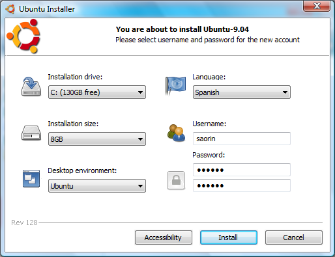Screen dimensions: 335x257
Task: Click the Rev 128 revision label
Action: pos(24,223)
